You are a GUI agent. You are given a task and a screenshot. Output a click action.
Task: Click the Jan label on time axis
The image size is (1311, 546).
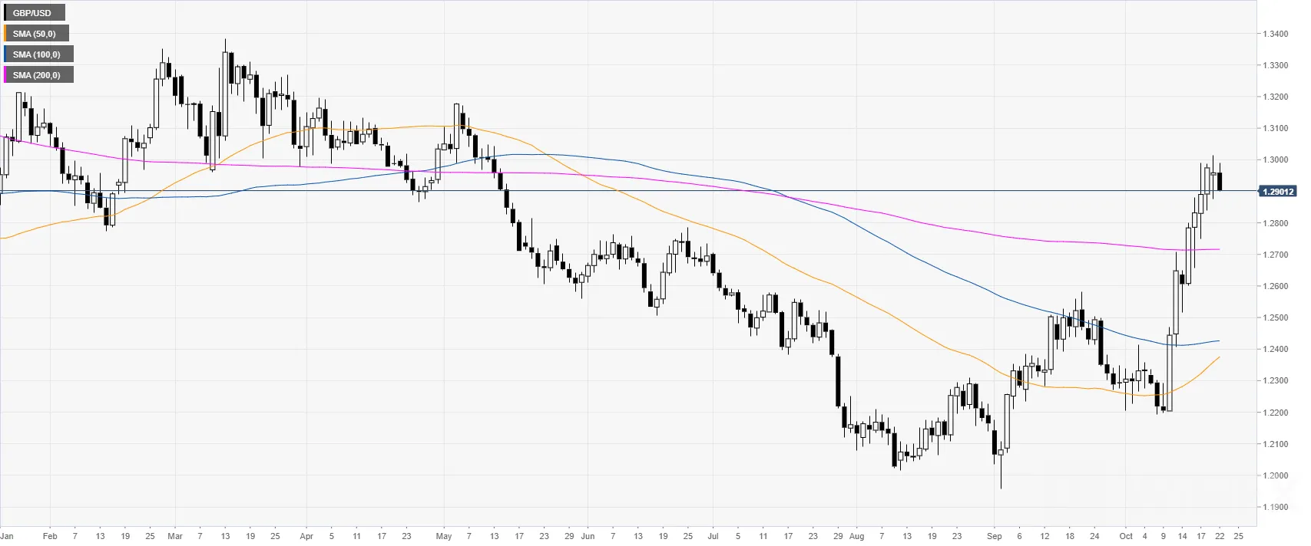click(7, 536)
